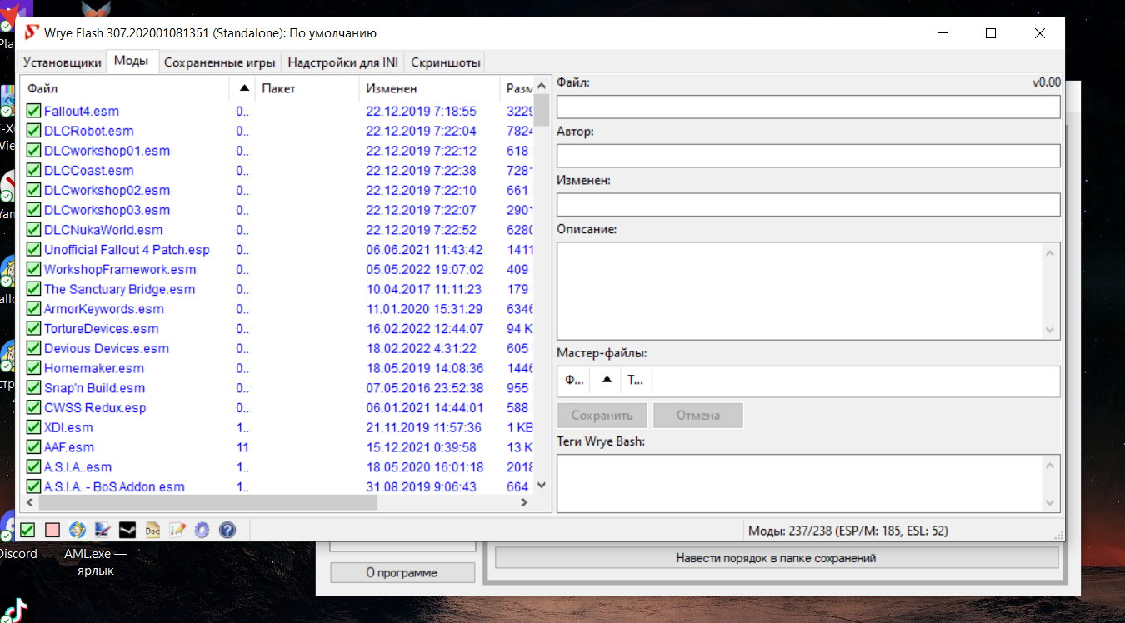
Task: Open the Doc browser icon
Action: (152, 530)
